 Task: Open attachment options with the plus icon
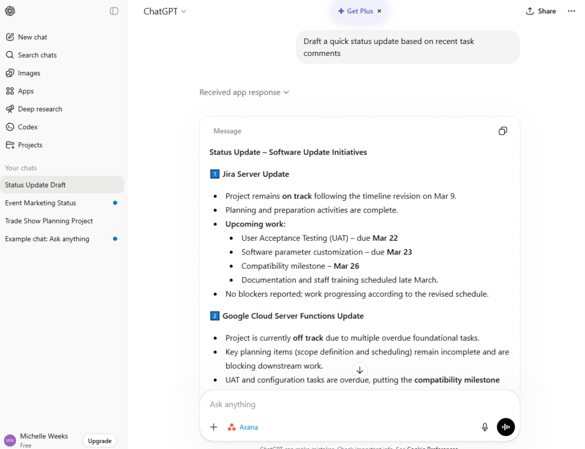[x=214, y=427]
